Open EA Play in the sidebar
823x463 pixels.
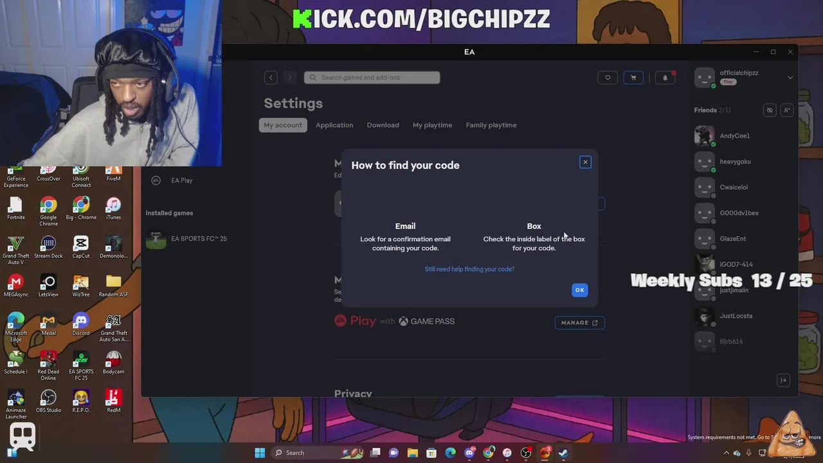[181, 180]
